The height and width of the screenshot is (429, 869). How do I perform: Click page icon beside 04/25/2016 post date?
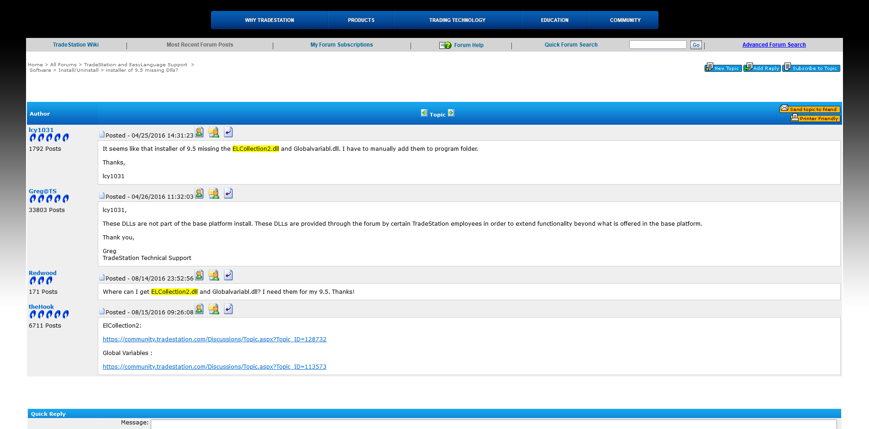click(102, 134)
